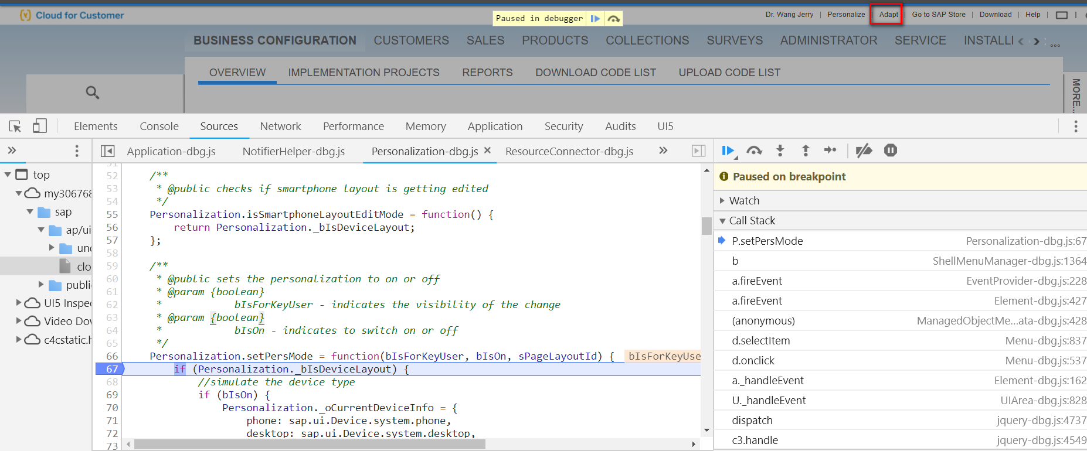1087x451 pixels.
Task: Step into next function call icon
Action: 780,151
